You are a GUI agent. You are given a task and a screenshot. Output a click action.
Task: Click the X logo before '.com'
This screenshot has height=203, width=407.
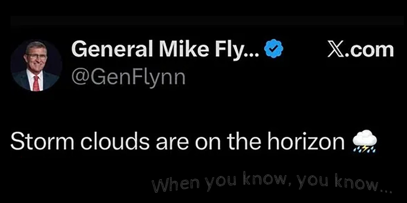click(335, 50)
